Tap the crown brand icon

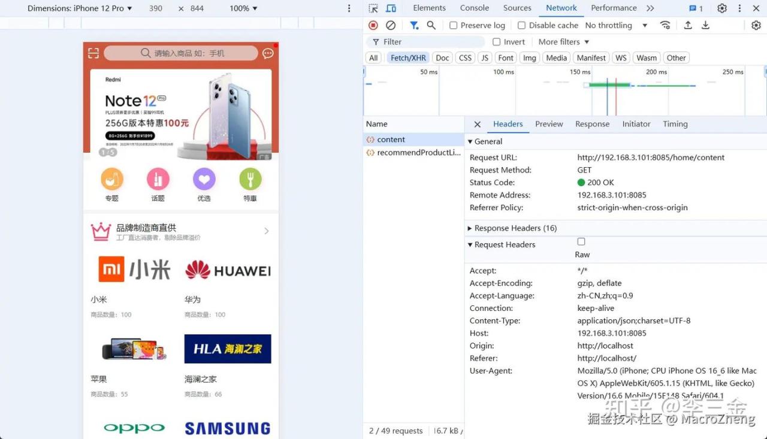click(101, 232)
